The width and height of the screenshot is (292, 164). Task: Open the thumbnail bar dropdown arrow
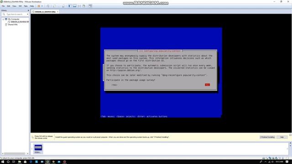[x=290, y=146]
